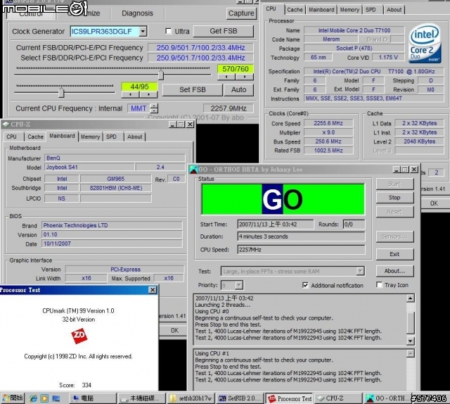Decrease the 44/95 value with the left arrow
The image size is (450, 404).
(130, 94)
